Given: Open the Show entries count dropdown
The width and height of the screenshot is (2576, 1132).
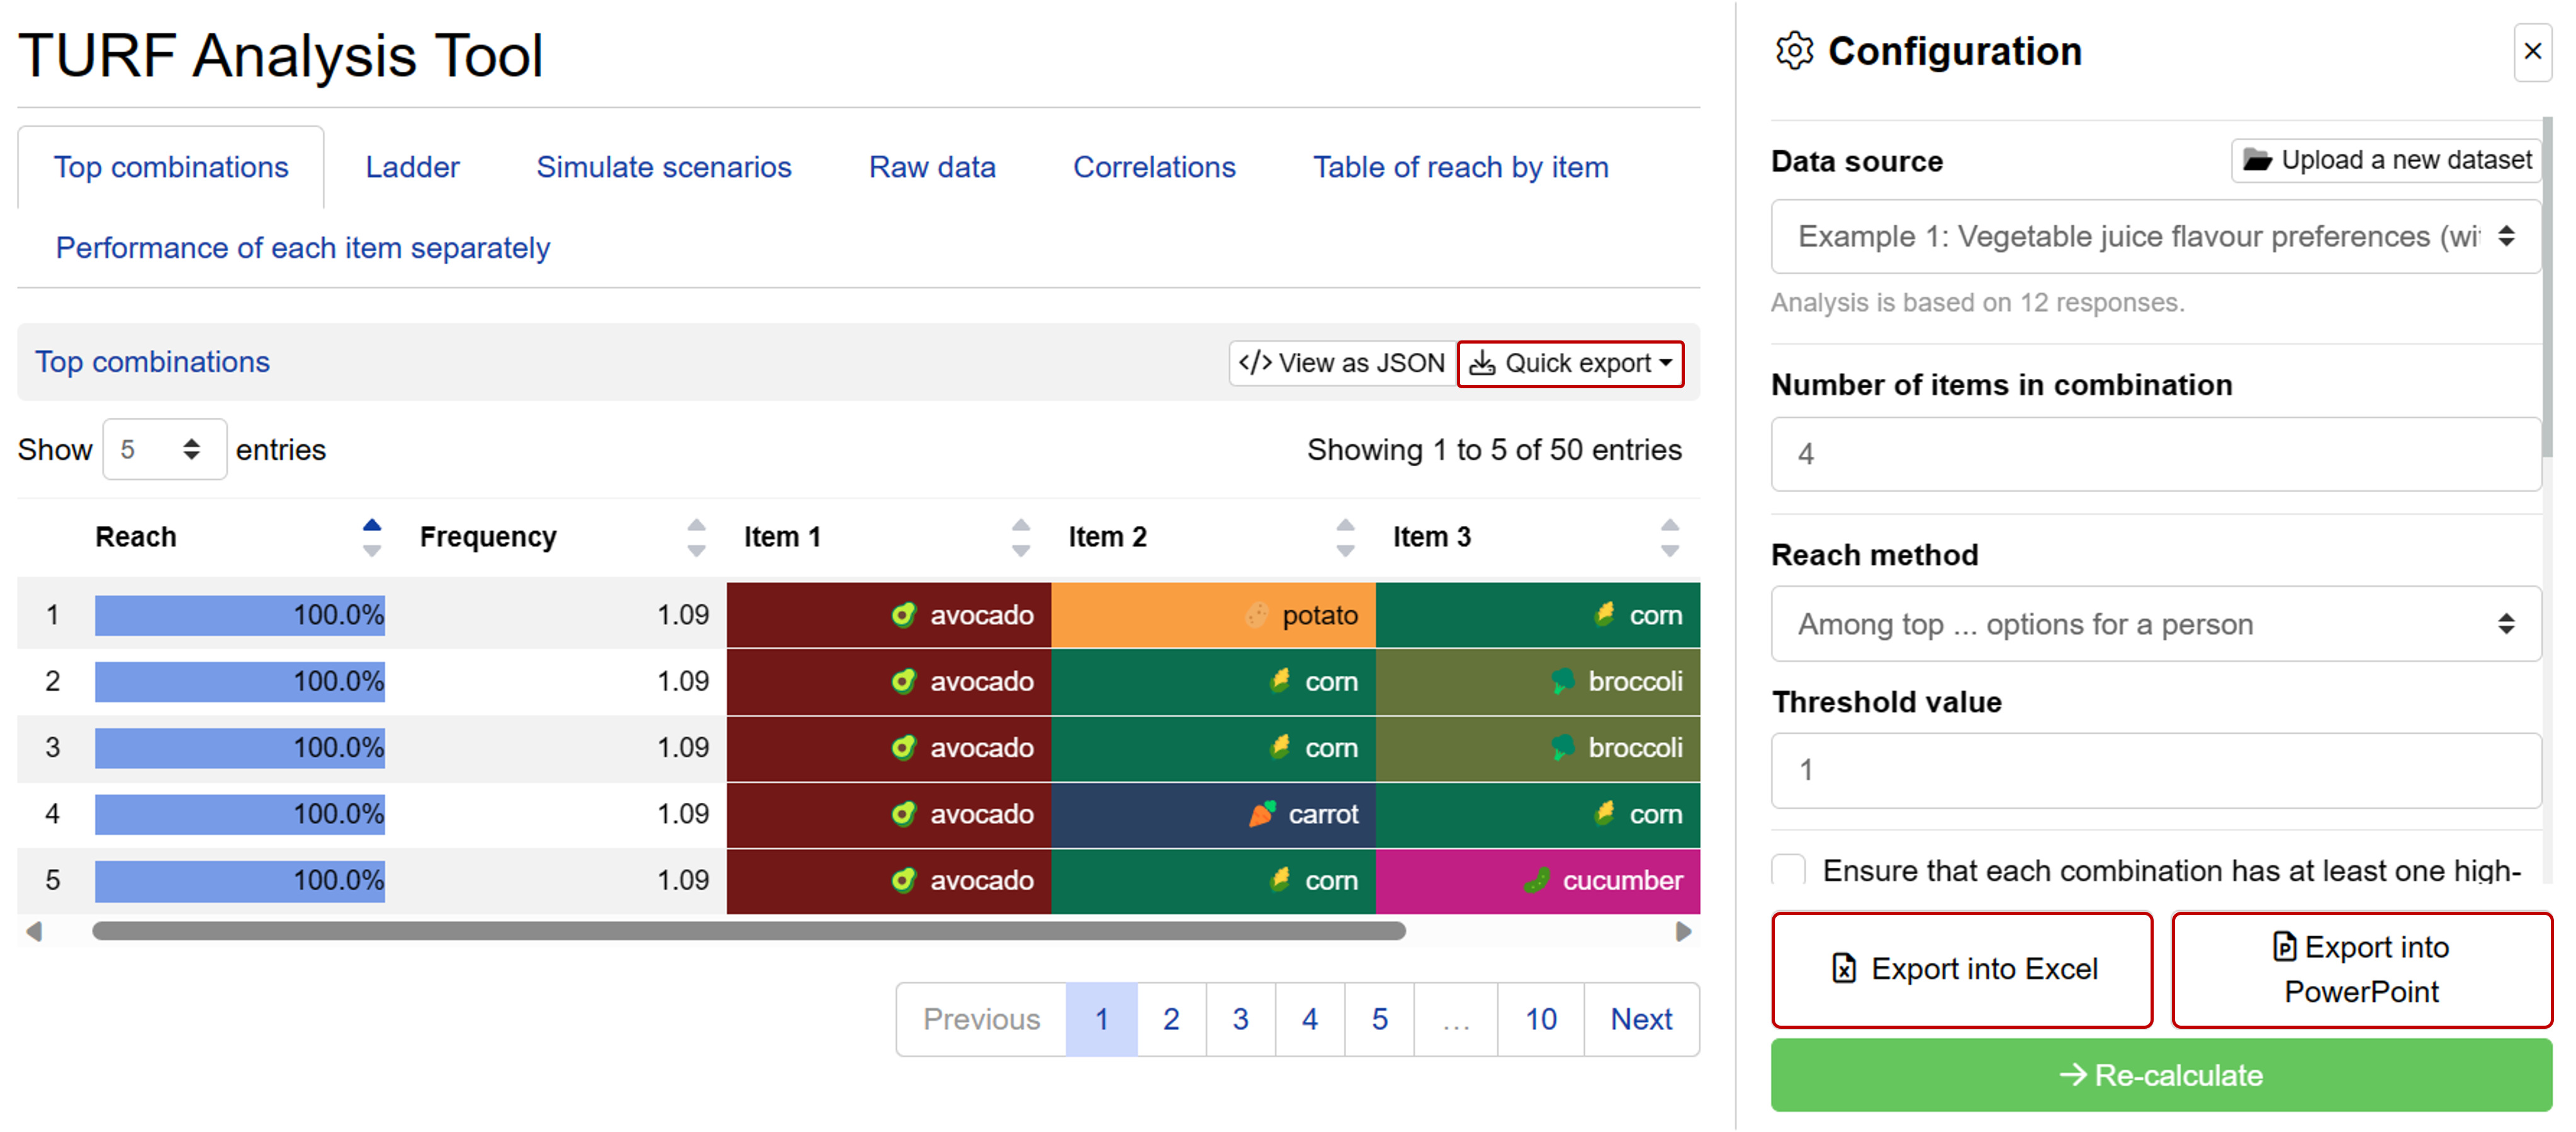Looking at the screenshot, I should [164, 449].
